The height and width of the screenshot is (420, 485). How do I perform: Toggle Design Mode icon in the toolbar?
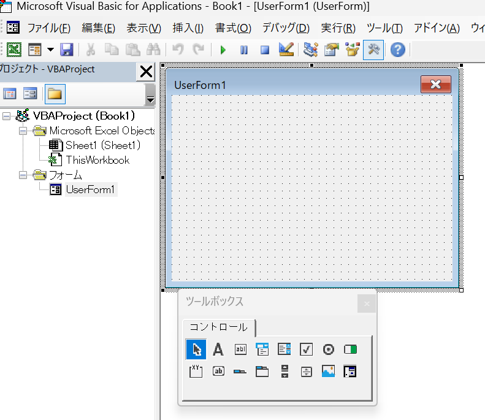286,50
